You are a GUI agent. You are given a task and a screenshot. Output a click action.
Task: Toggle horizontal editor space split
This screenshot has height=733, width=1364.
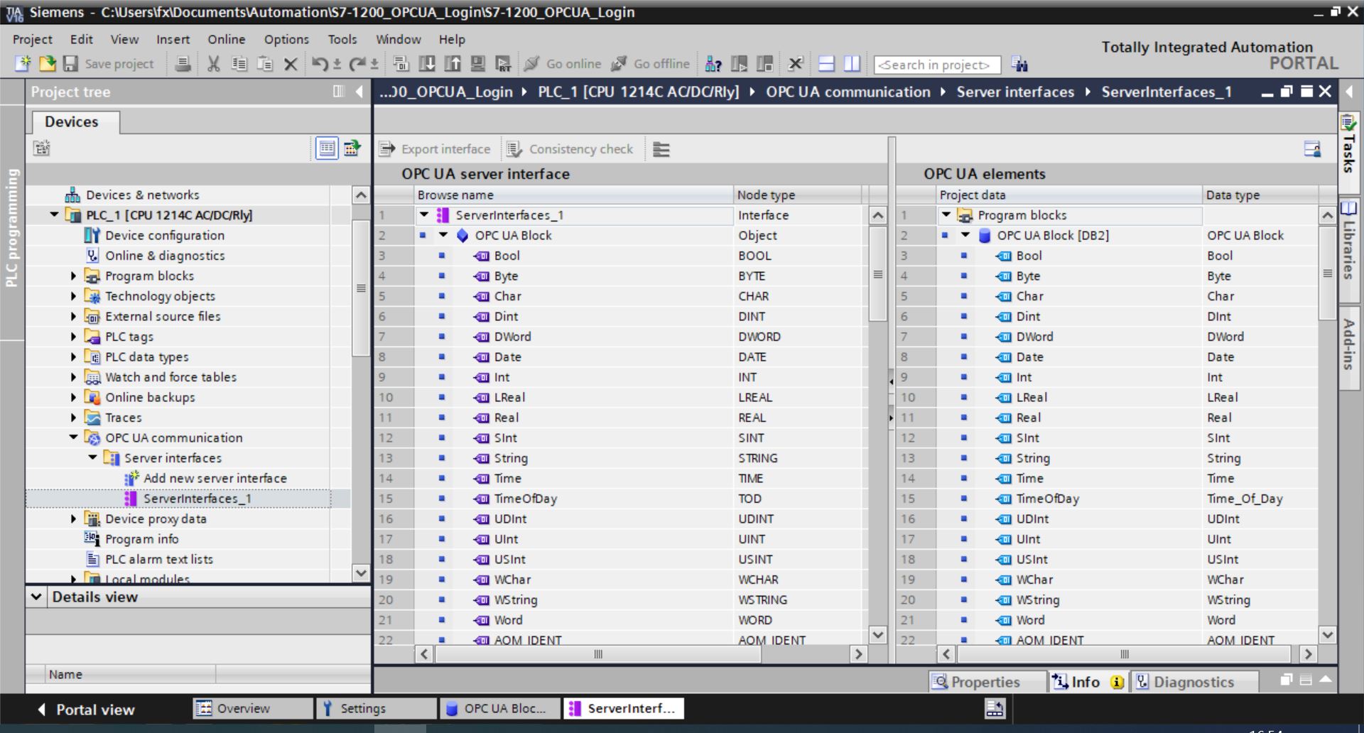click(x=826, y=64)
